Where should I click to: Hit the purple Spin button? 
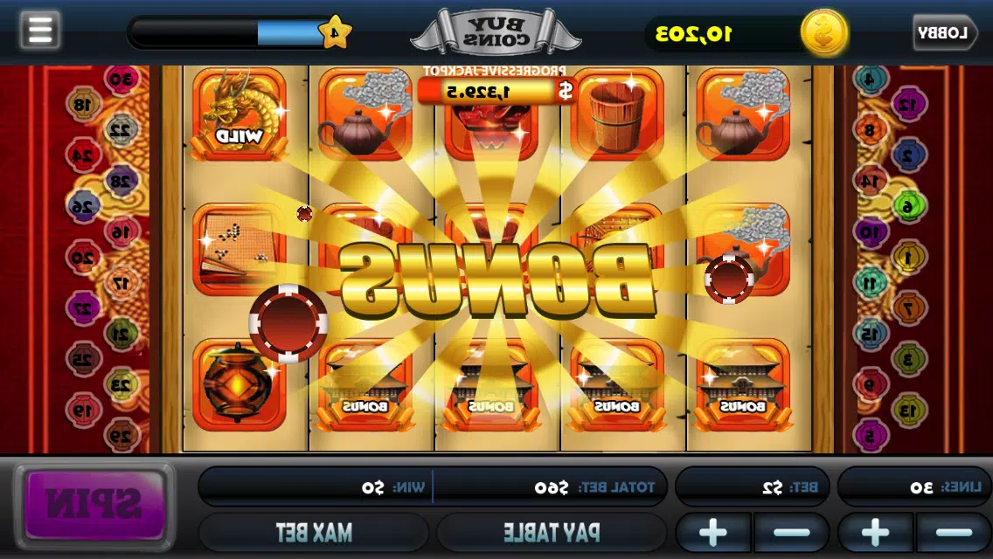(x=94, y=505)
